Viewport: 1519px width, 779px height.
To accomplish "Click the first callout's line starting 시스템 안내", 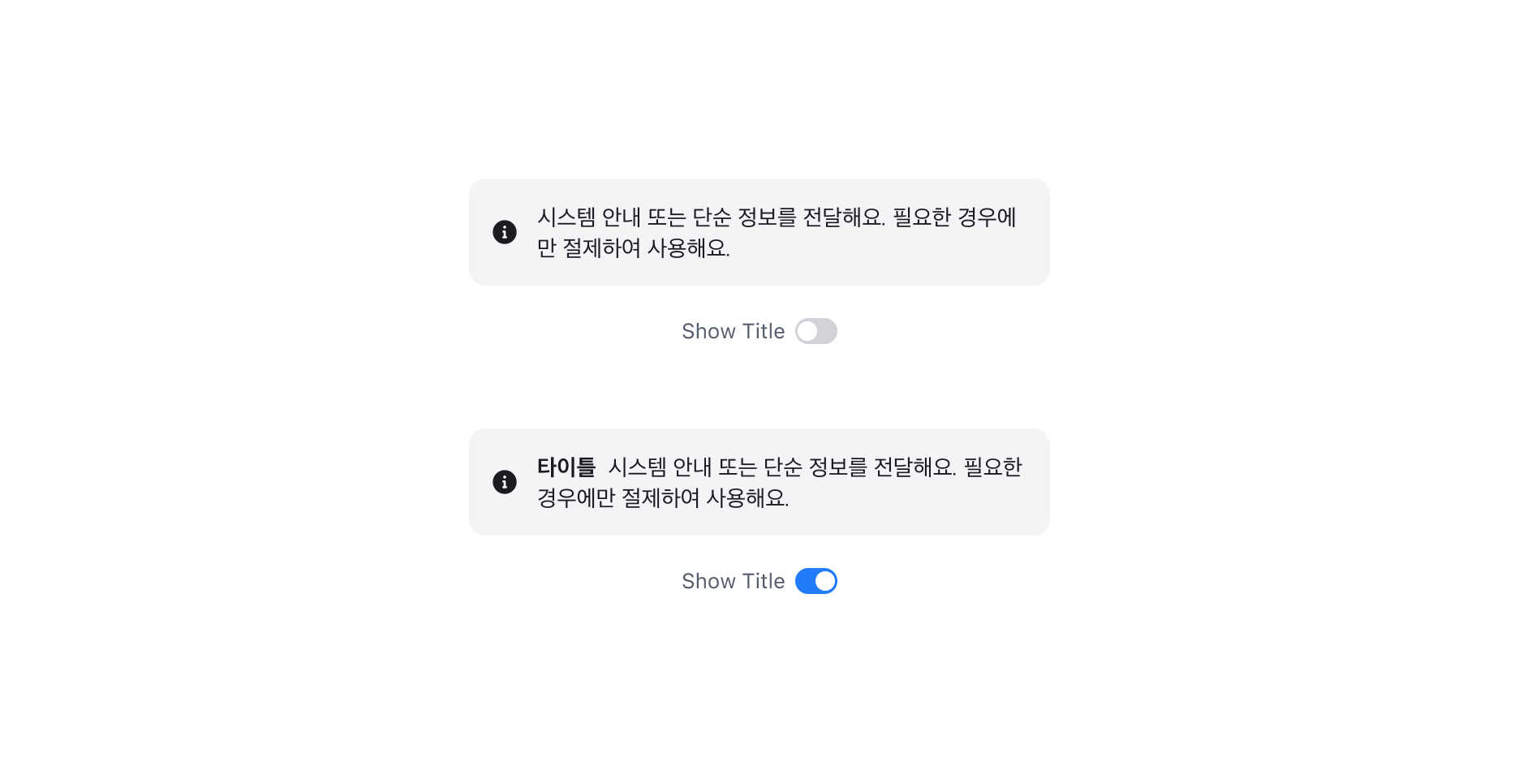I will click(x=777, y=217).
